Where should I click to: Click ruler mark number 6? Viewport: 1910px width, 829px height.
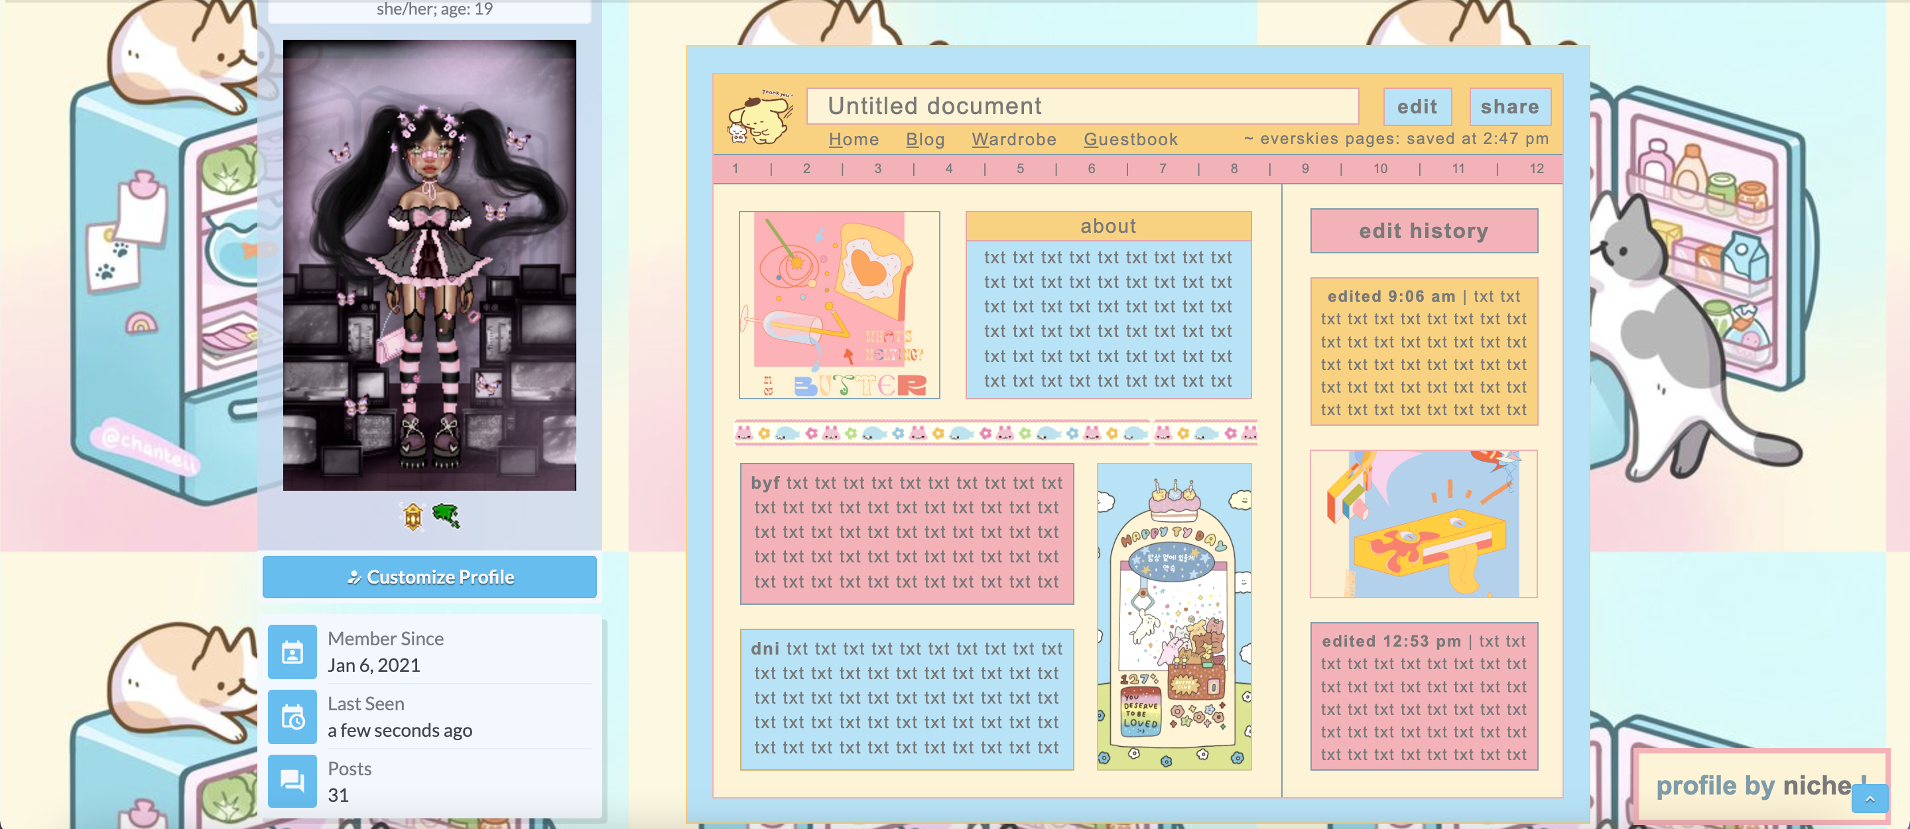click(1092, 168)
